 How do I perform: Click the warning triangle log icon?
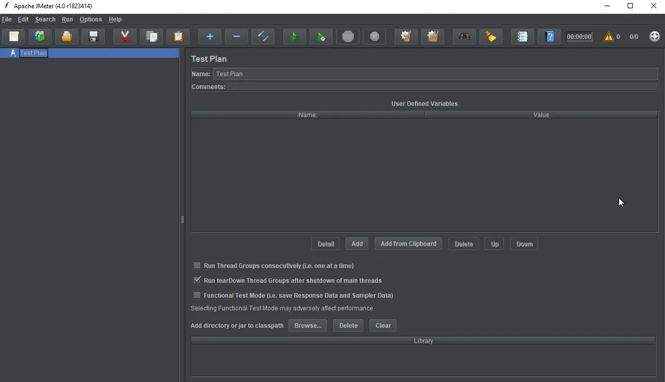click(608, 36)
